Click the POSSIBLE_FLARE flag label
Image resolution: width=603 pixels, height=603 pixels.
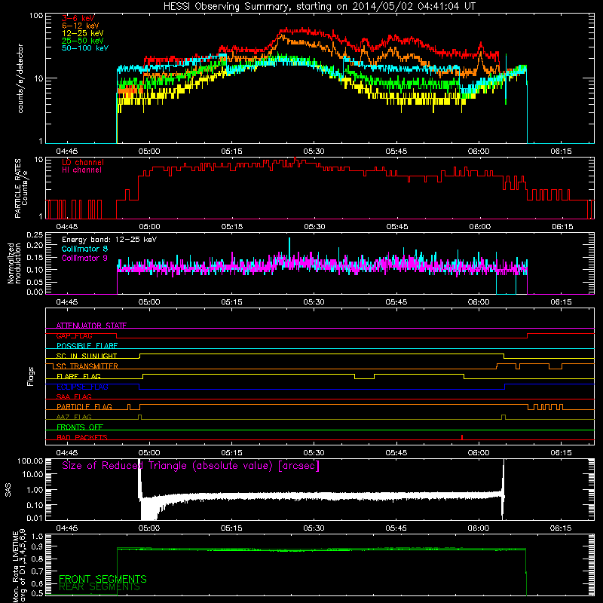(87, 346)
